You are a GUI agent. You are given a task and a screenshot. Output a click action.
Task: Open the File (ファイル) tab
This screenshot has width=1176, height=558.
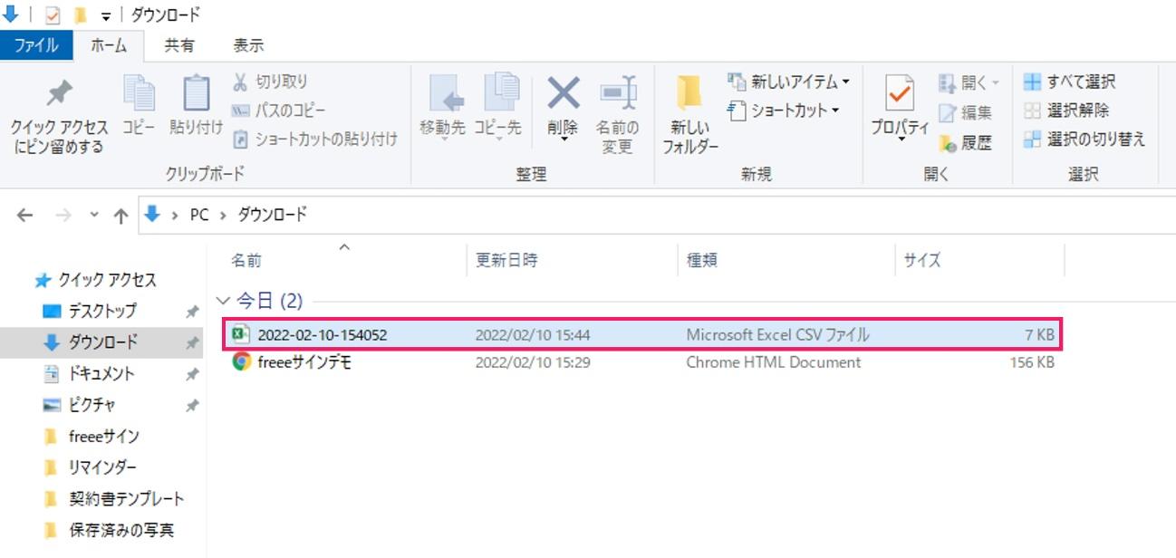click(x=36, y=44)
